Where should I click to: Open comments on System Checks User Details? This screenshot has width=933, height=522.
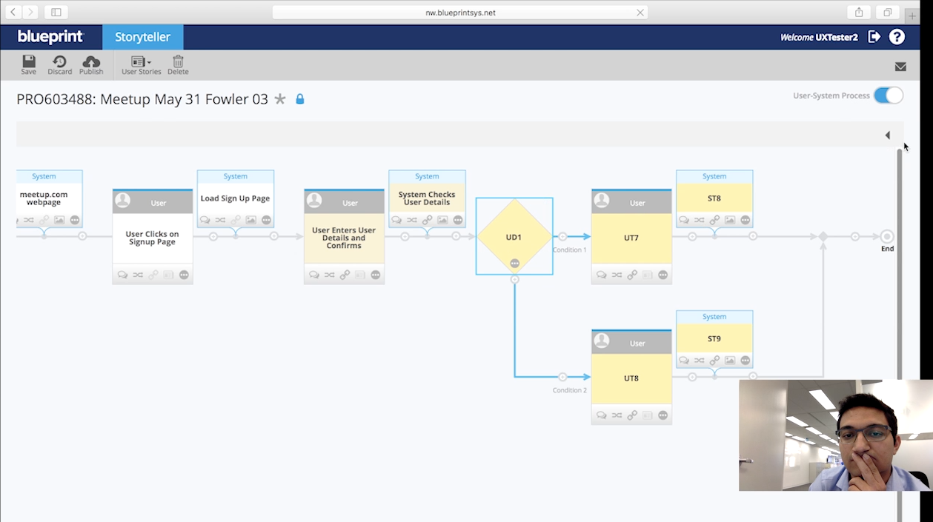[396, 220]
